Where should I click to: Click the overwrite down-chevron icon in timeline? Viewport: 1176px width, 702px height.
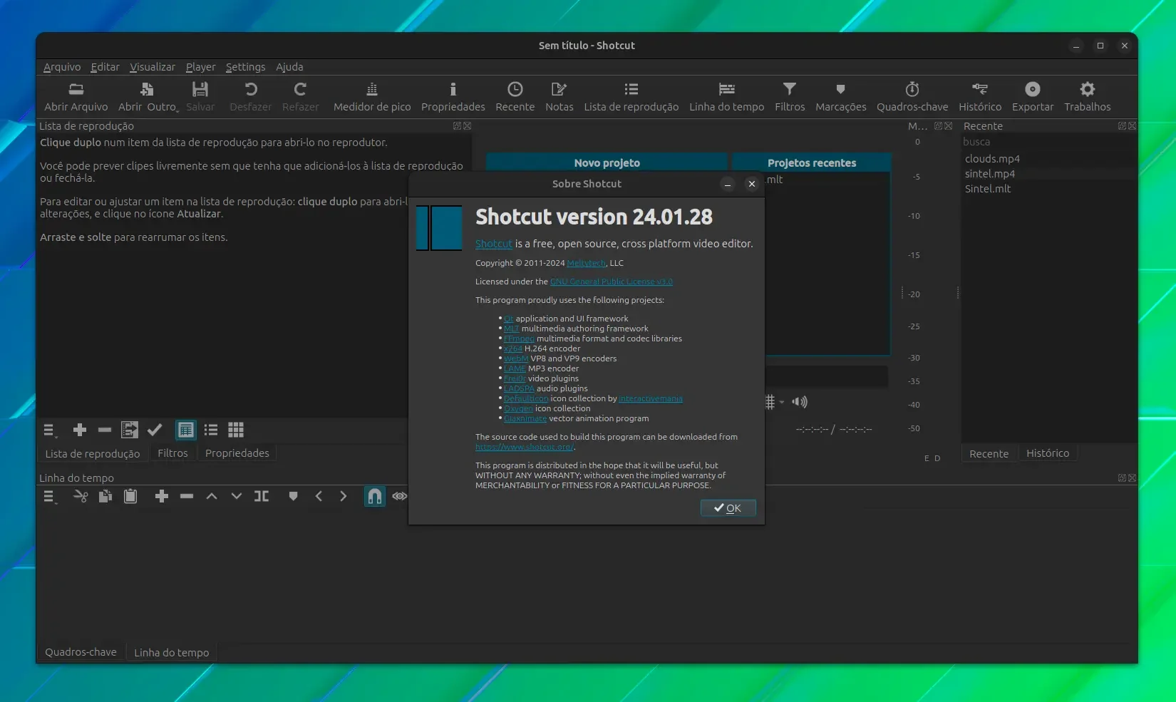coord(237,496)
